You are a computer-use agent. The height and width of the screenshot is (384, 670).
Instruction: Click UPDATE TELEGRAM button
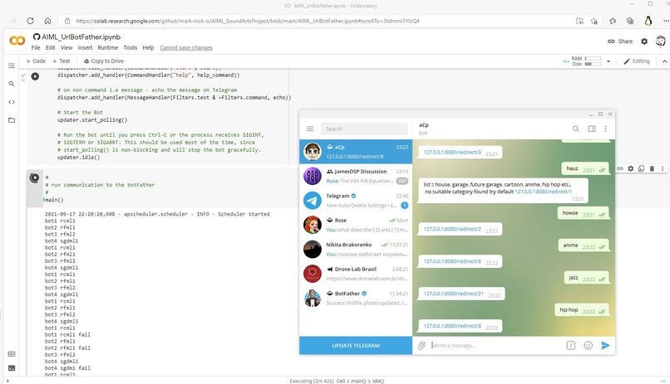click(356, 346)
